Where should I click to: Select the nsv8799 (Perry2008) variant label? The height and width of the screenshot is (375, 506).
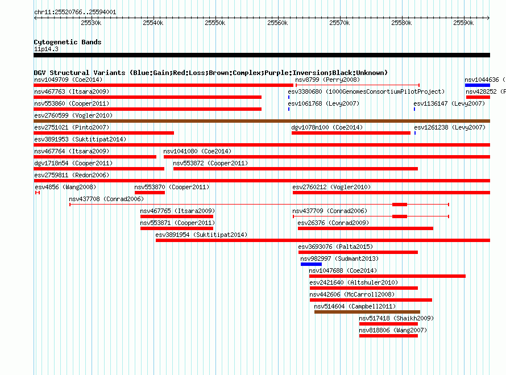[327, 80]
